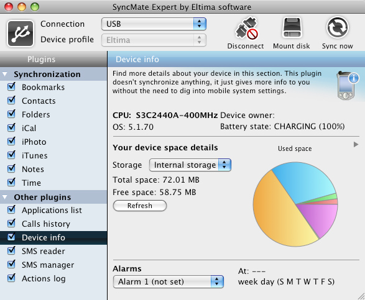Viewport: 365px width, 300px height.
Task: Start sync with Sync now
Action: point(337,33)
